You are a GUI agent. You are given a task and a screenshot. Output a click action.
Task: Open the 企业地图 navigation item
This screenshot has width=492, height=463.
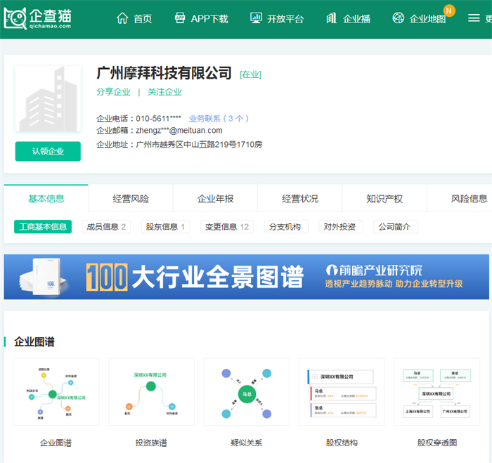click(x=427, y=19)
